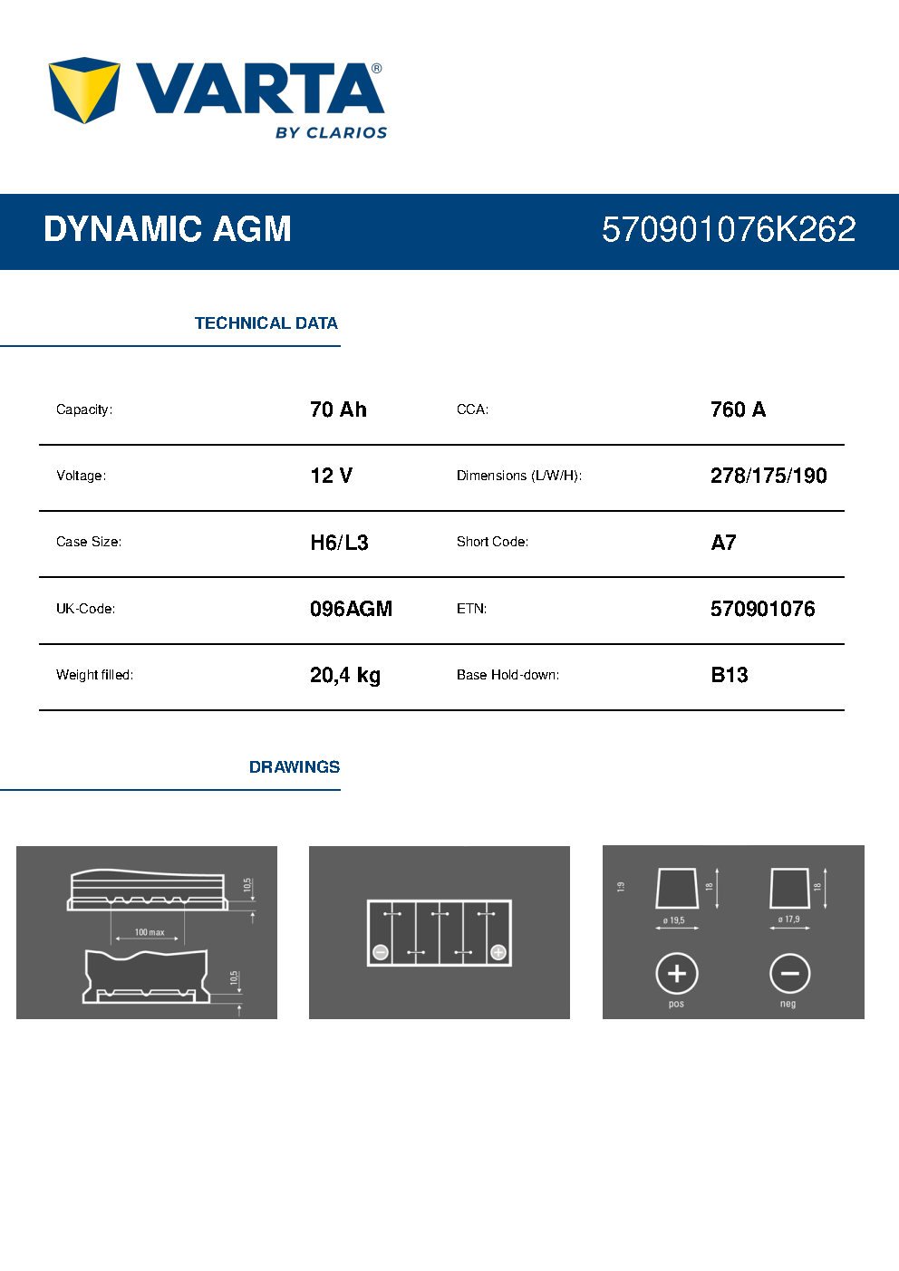
Task: Click the plus terminal in battery layout diagram
Action: [498, 952]
